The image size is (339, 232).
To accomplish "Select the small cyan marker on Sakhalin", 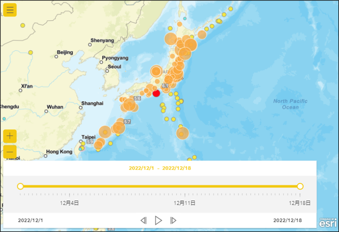I will click(x=185, y=18).
